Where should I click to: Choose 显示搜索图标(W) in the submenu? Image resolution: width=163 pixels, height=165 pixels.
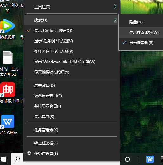coord(141,32)
